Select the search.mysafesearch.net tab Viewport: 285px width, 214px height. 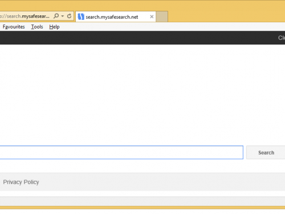click(x=116, y=17)
